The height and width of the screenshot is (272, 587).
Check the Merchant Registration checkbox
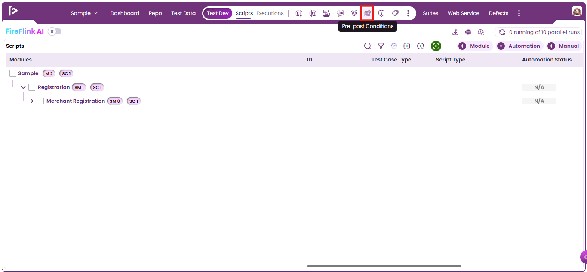pyautogui.click(x=40, y=101)
